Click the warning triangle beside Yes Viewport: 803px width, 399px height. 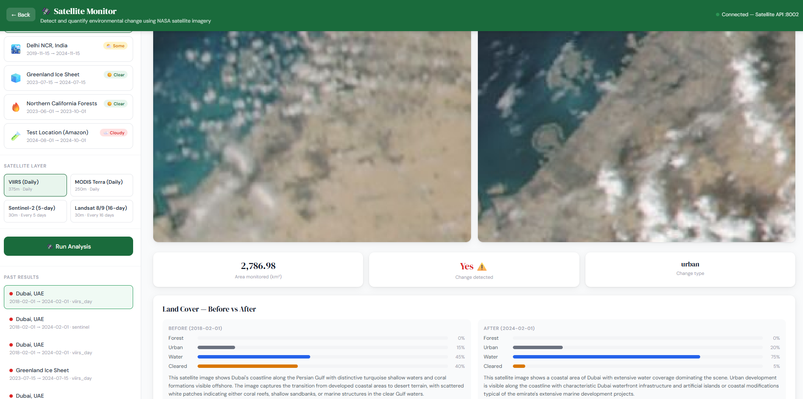point(482,267)
